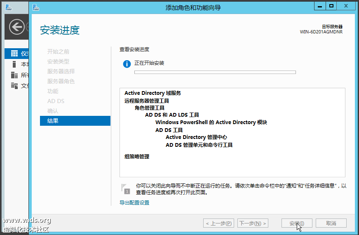359x235 pixels.
Task: Click the AD DS 工具 entry
Action: pyautogui.click(x=169, y=130)
